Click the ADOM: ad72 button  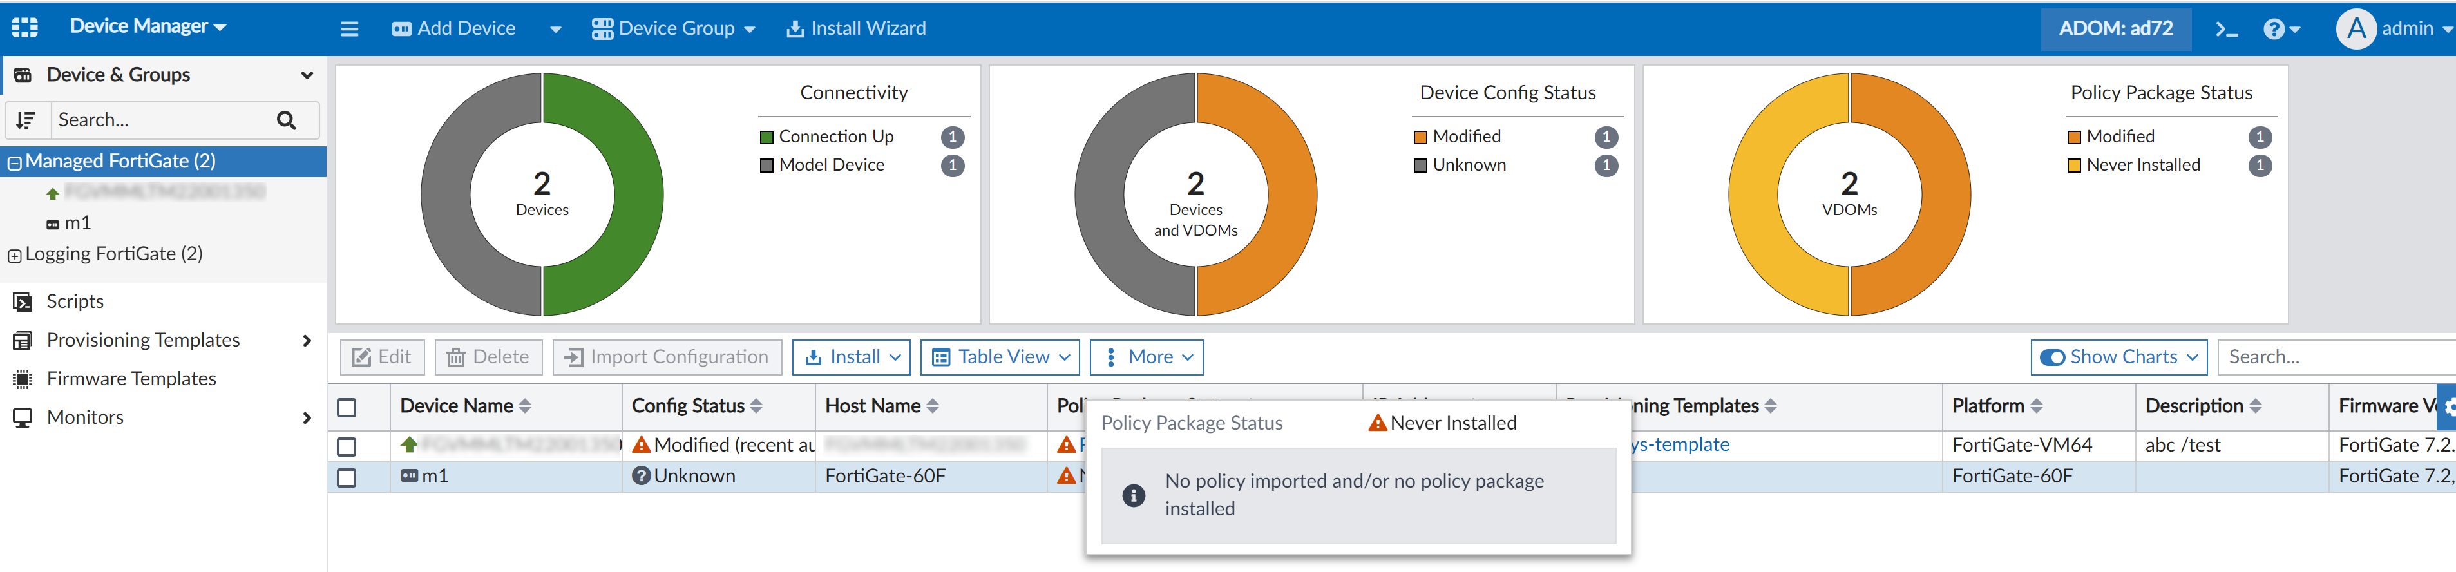(2115, 28)
